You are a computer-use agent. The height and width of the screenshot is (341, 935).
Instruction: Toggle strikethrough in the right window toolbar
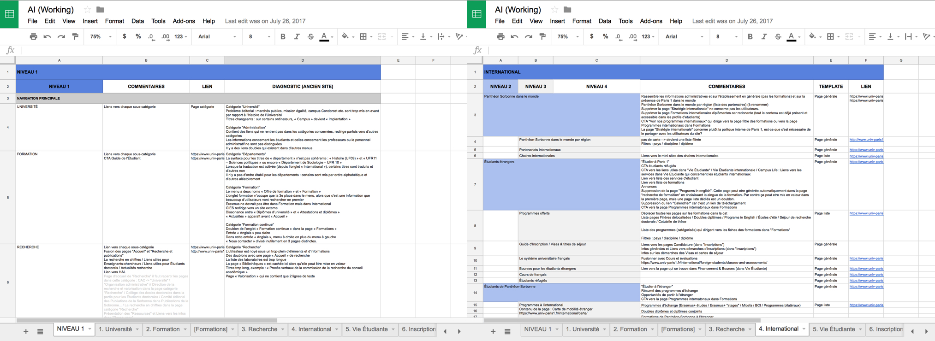pyautogui.click(x=778, y=36)
